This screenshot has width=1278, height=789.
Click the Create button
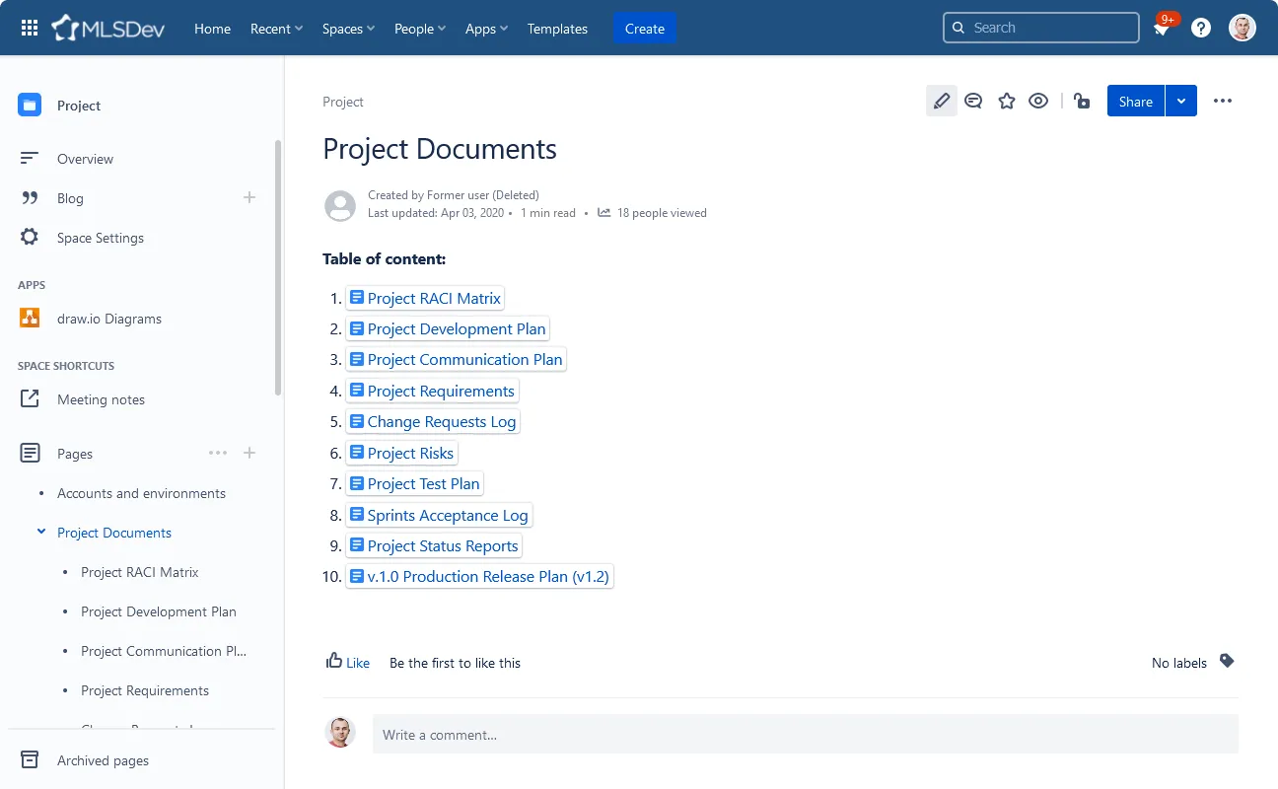click(x=644, y=29)
